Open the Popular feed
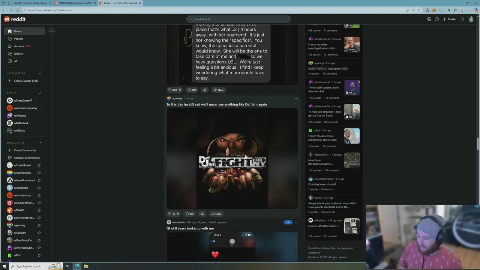This screenshot has width=480, height=270. (24, 39)
